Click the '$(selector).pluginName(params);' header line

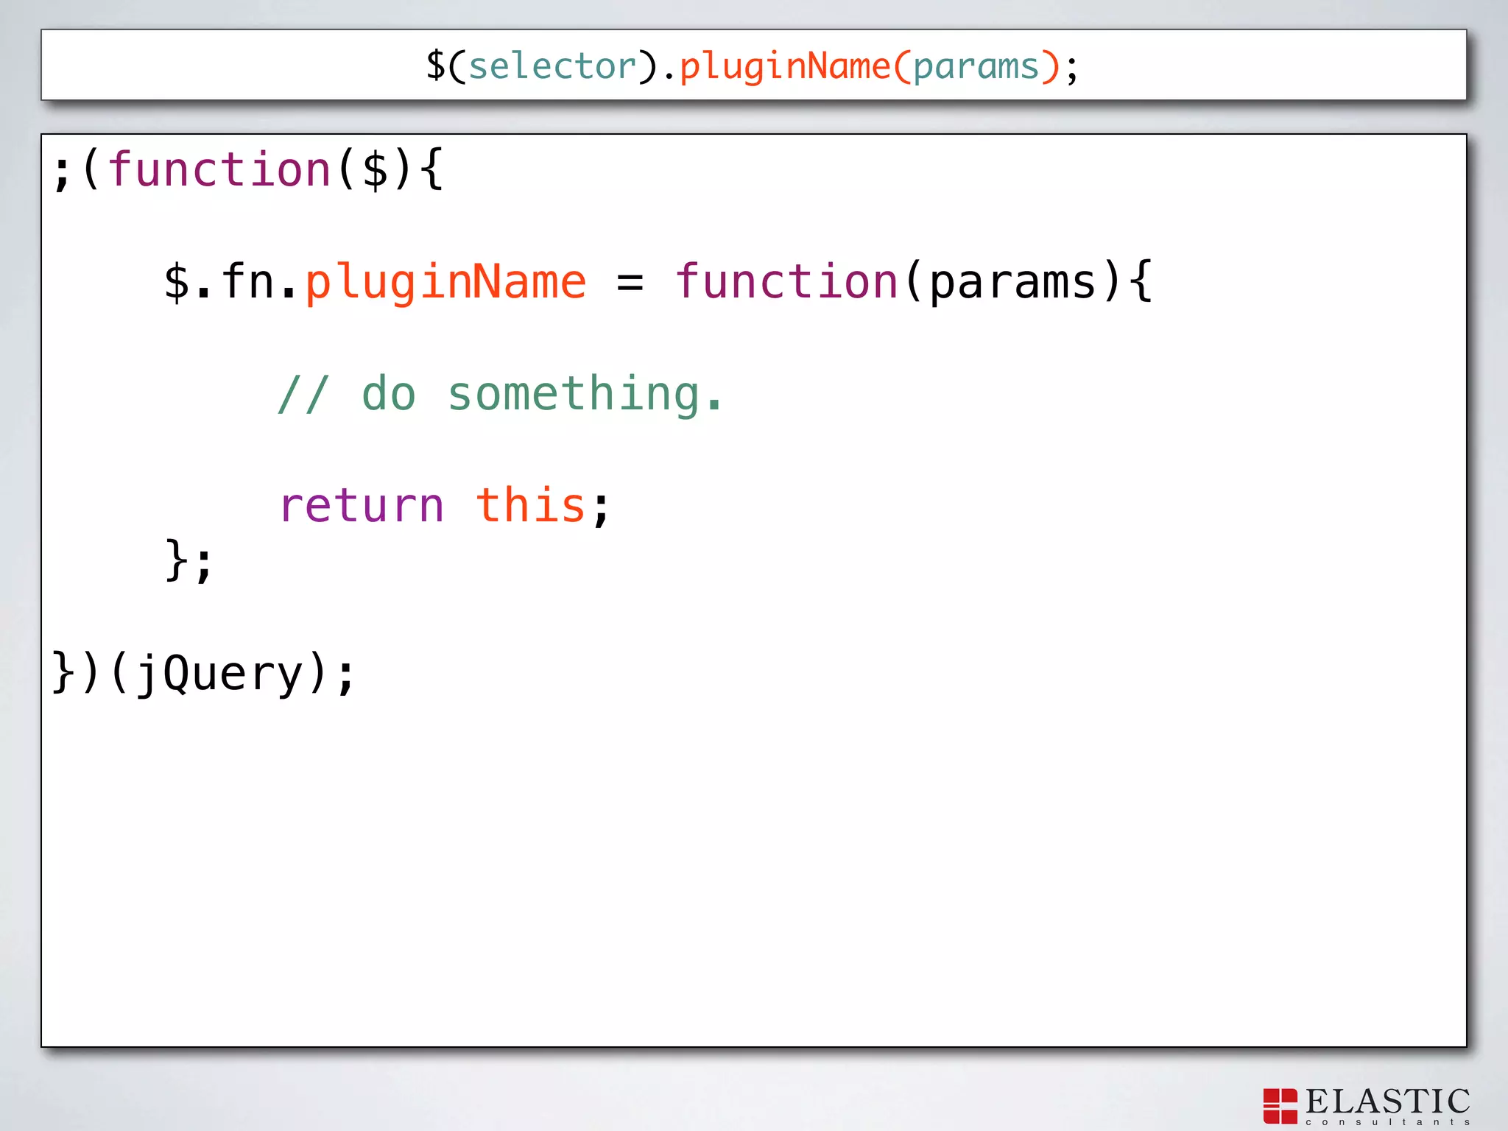pos(753,66)
